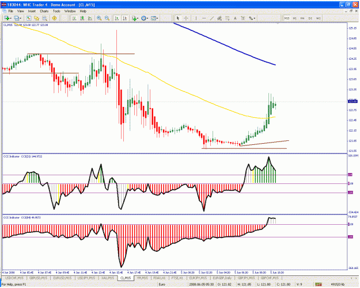Open the Navigator favorites star icon

point(36,18)
